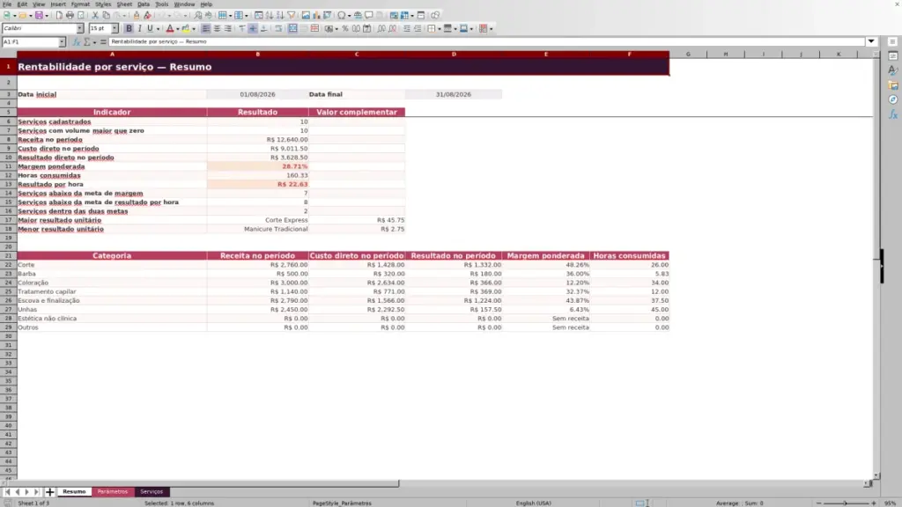The image size is (902, 507).
Task: Toggle Align Left
Action: [x=205, y=29]
